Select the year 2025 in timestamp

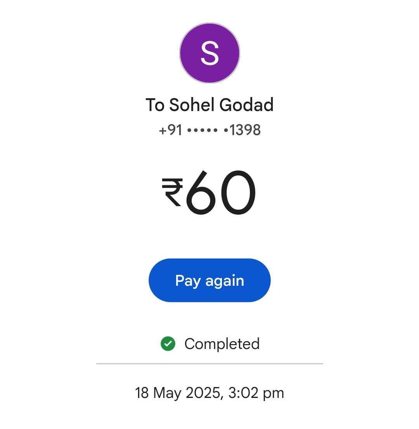203,393
